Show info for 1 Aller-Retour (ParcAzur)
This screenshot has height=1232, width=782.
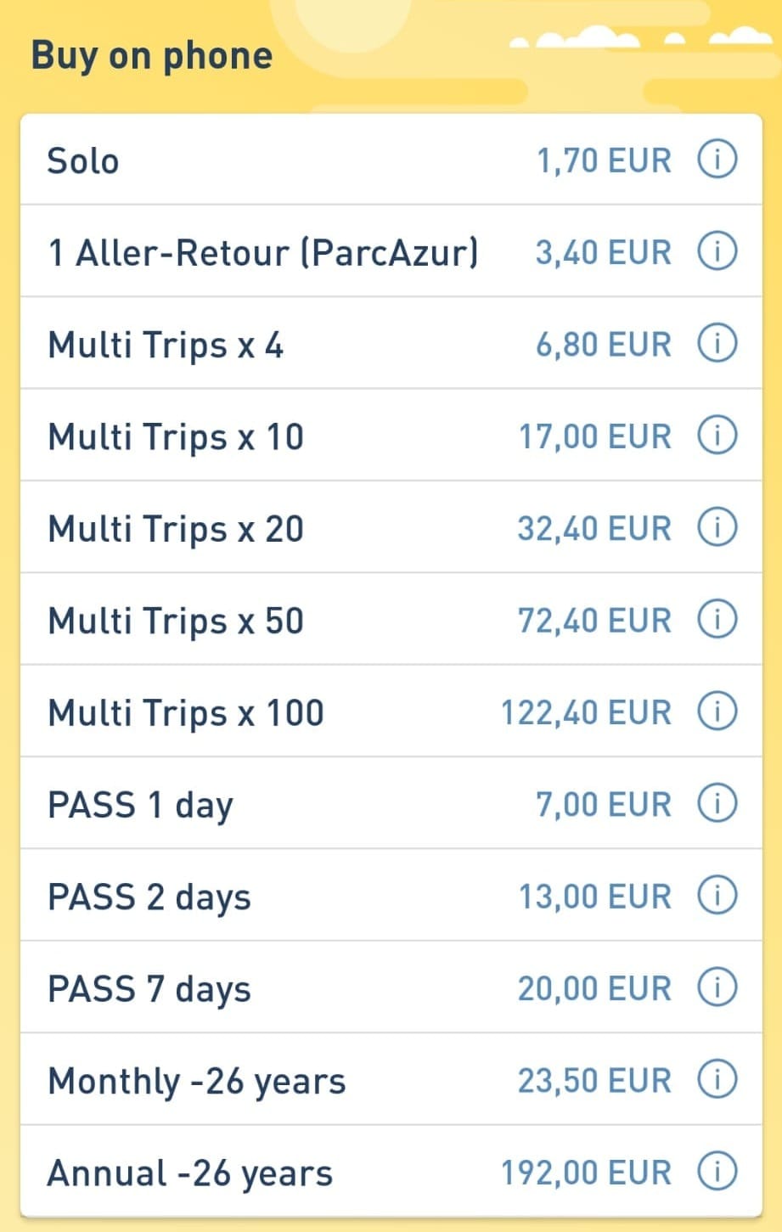717,252
